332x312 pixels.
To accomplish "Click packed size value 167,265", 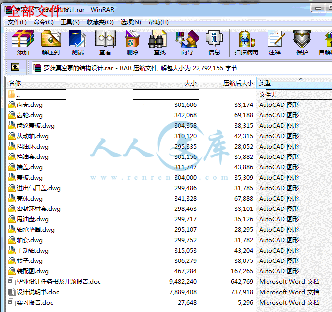I will click(x=242, y=271).
